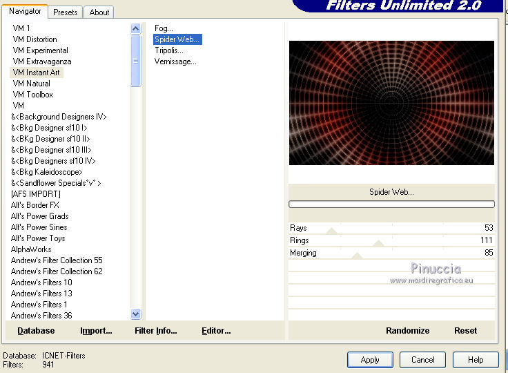Open the Import... dialog

[x=96, y=330]
